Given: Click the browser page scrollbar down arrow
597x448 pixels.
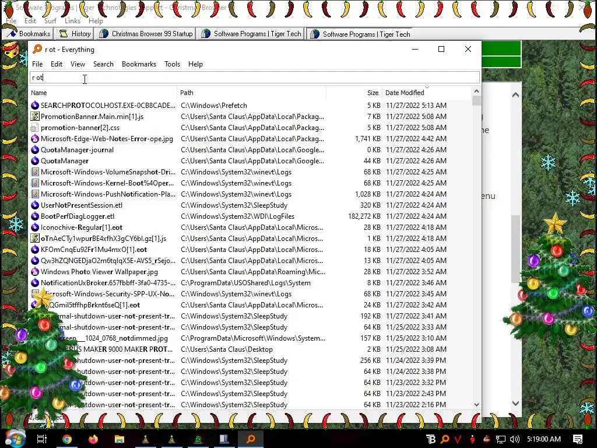Looking at the screenshot, I should tap(515, 403).
